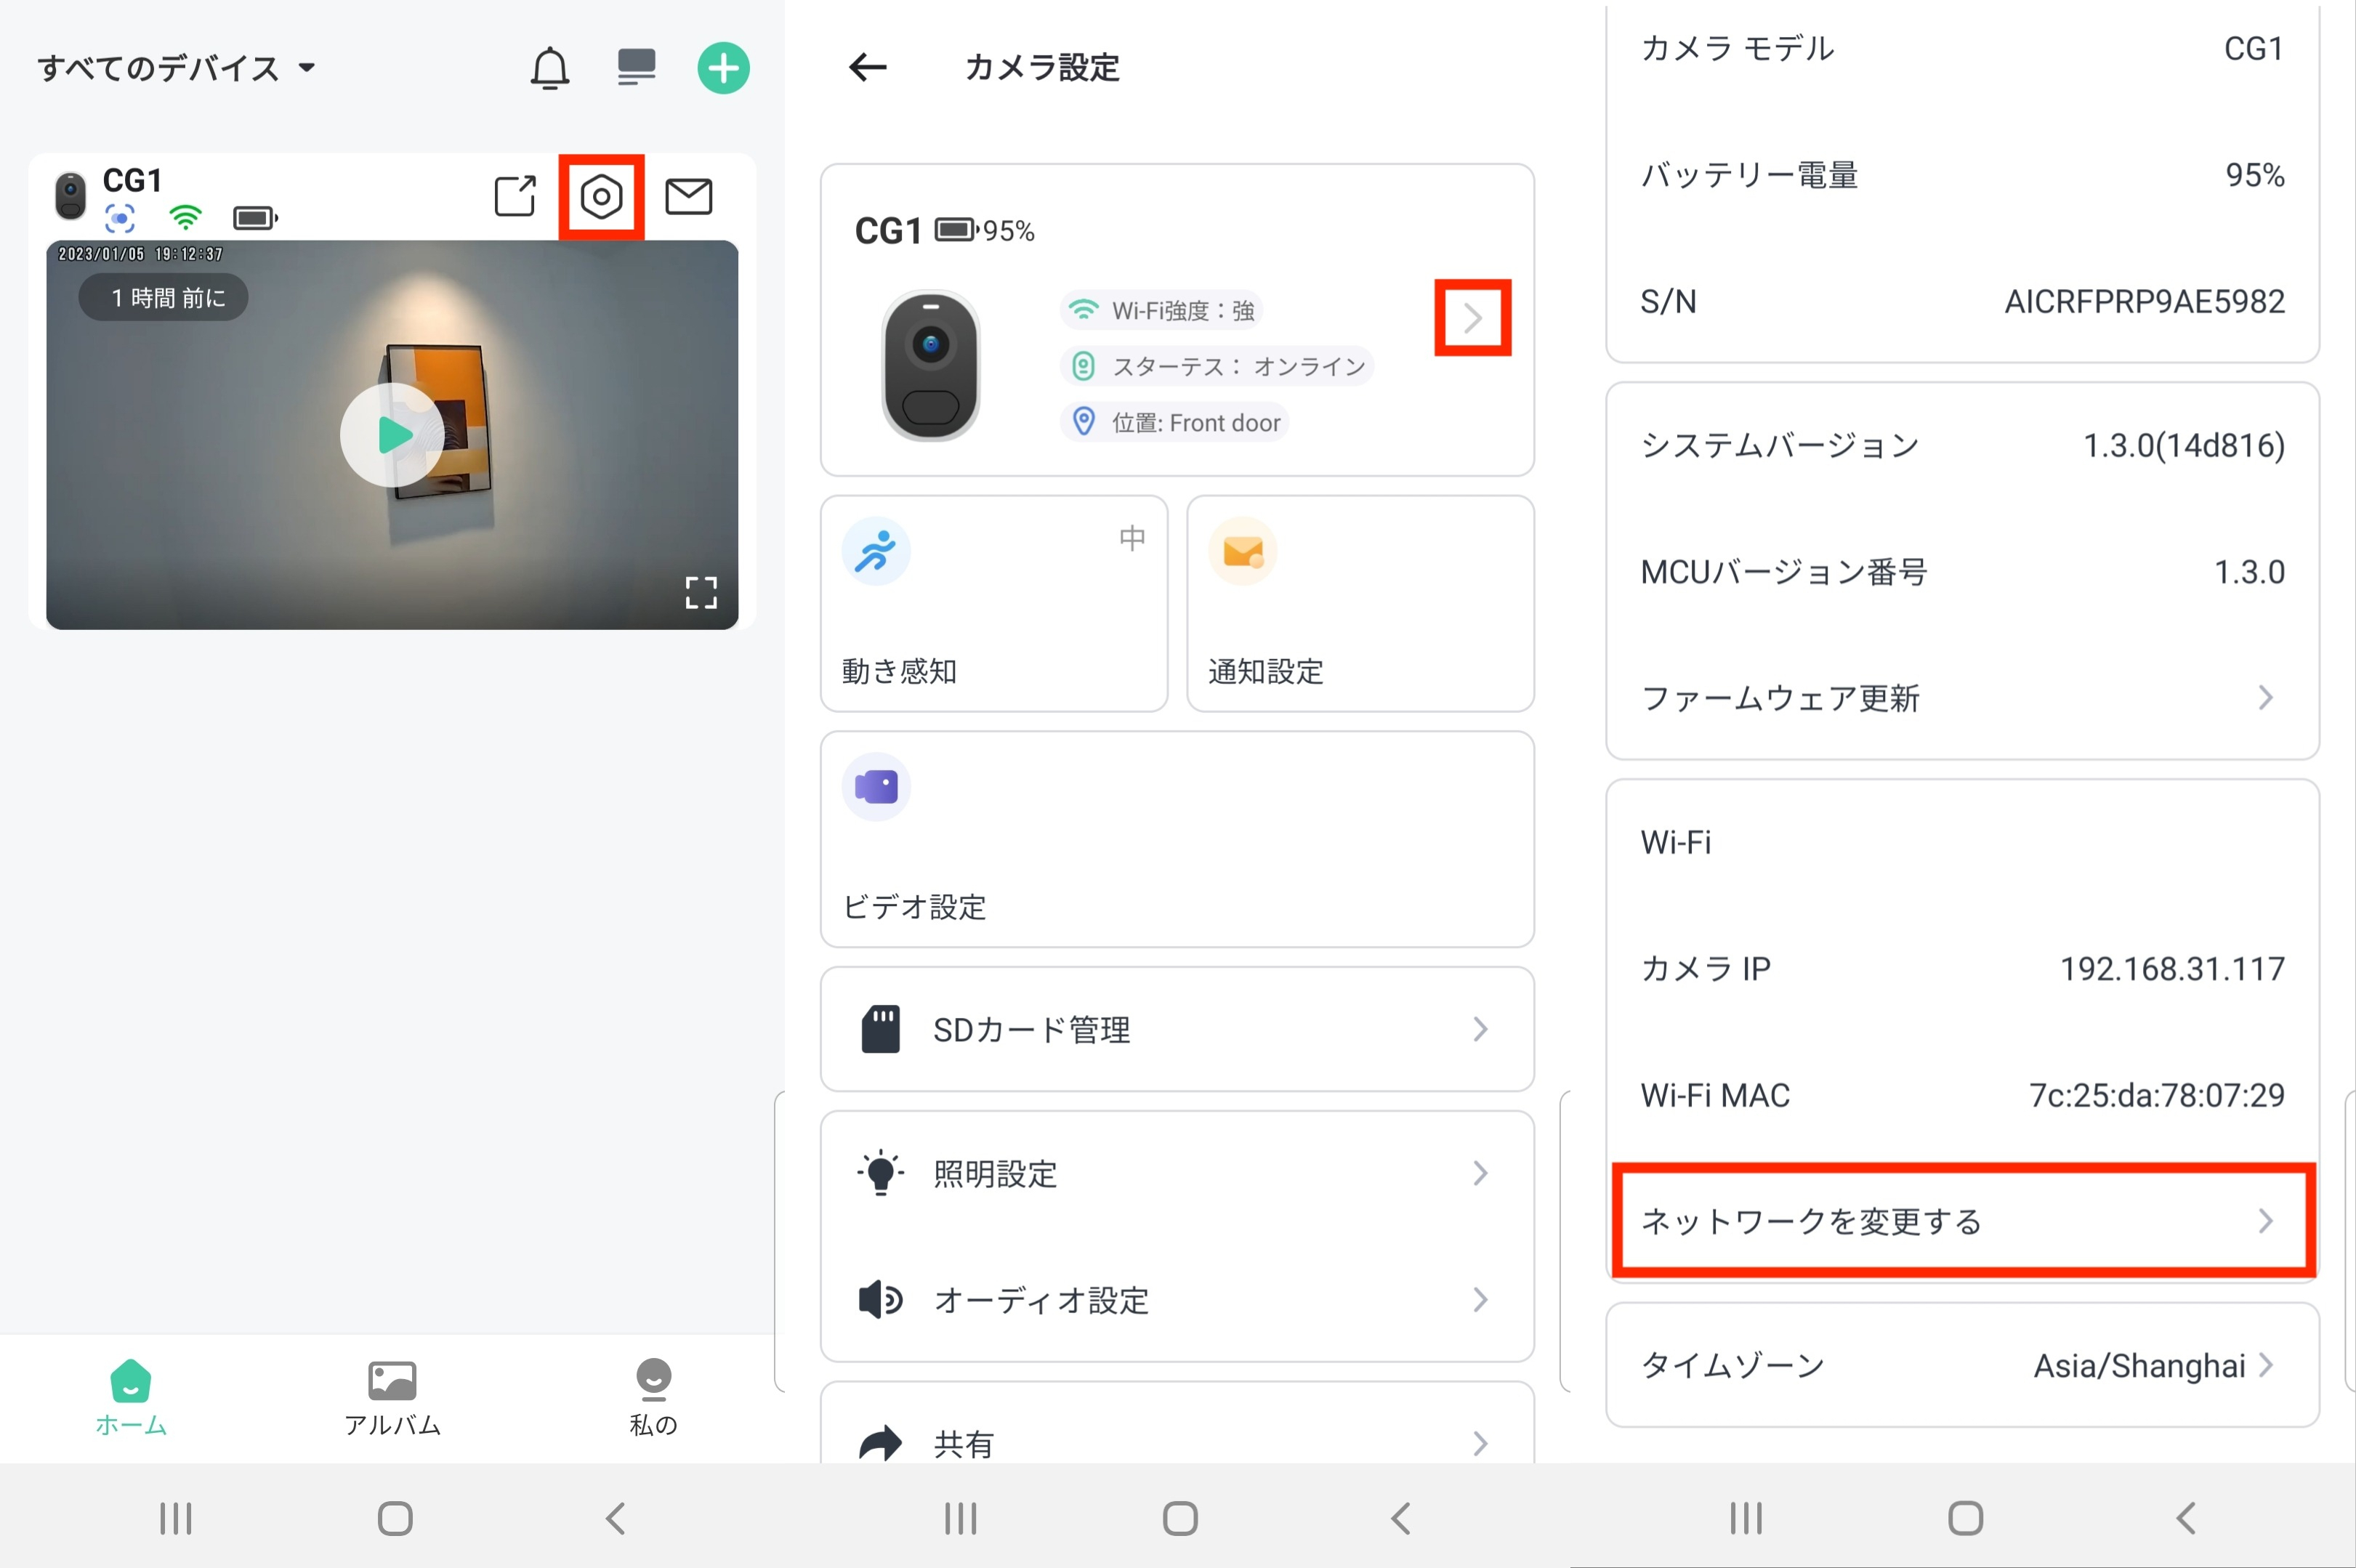
Task: Open the CG1 messages envelope icon
Action: click(x=688, y=197)
